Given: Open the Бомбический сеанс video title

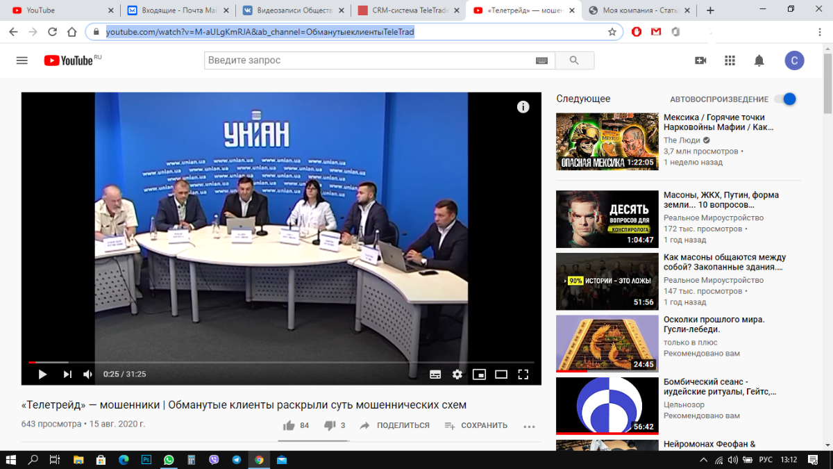Looking at the screenshot, I should tap(719, 387).
